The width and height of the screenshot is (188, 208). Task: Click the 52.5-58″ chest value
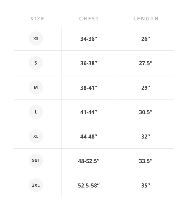(x=89, y=185)
